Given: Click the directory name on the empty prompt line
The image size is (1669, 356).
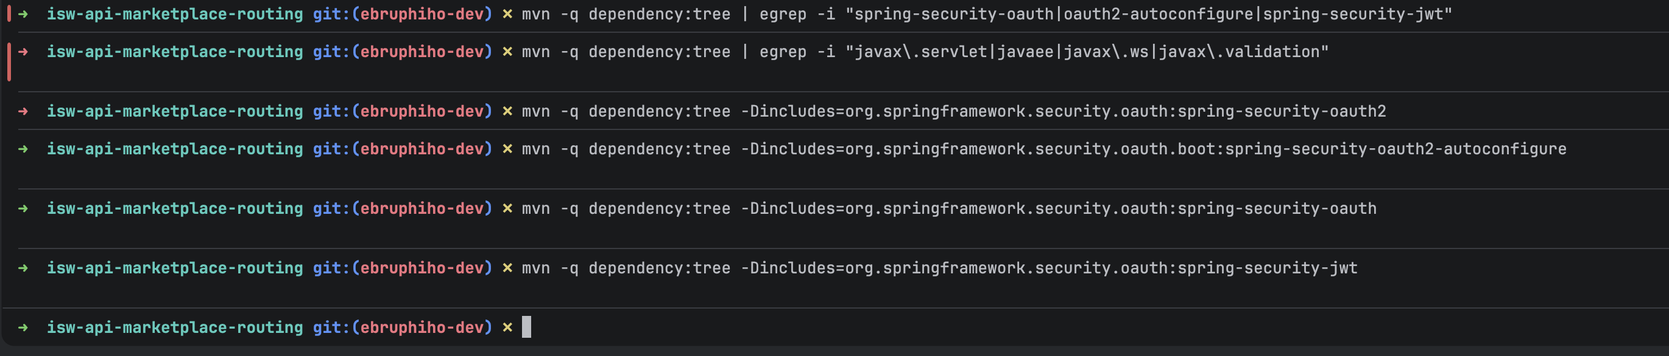Looking at the screenshot, I should coord(174,327).
